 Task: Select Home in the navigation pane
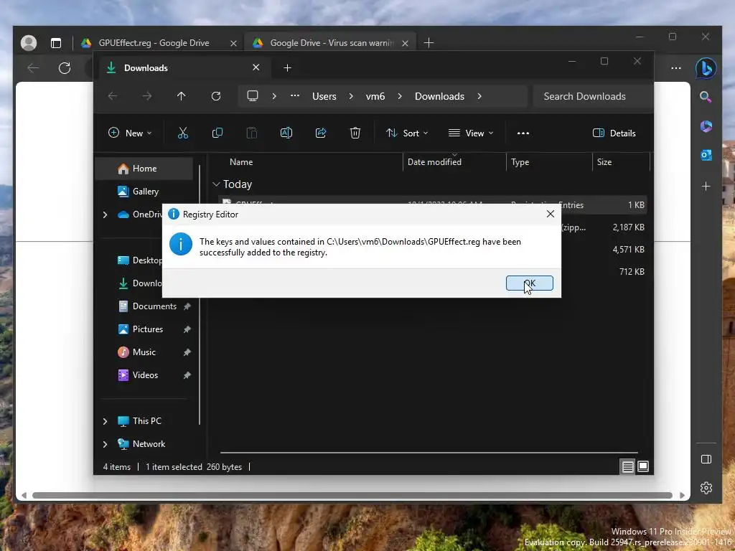tap(144, 168)
